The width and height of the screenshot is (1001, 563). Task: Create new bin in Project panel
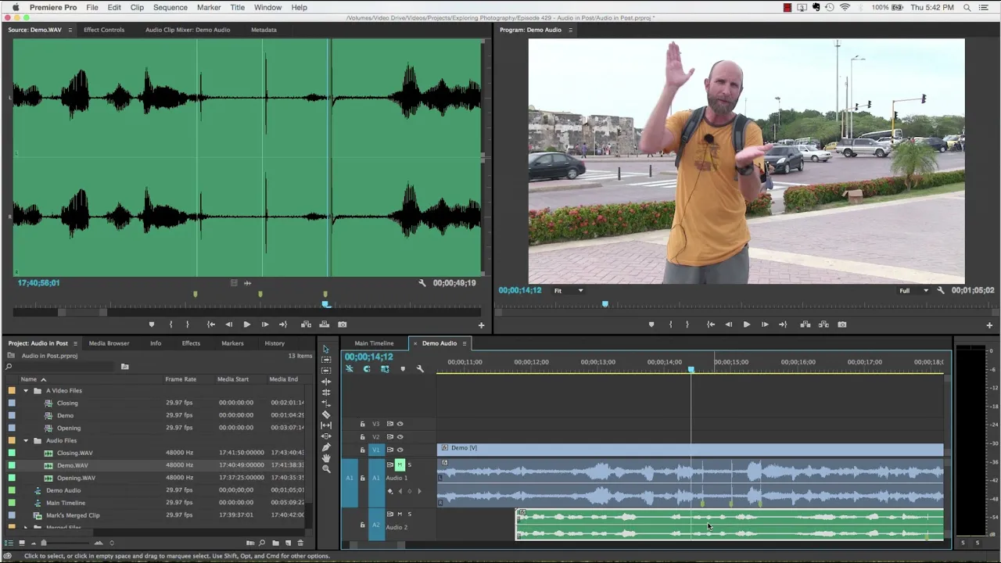pyautogui.click(x=276, y=543)
